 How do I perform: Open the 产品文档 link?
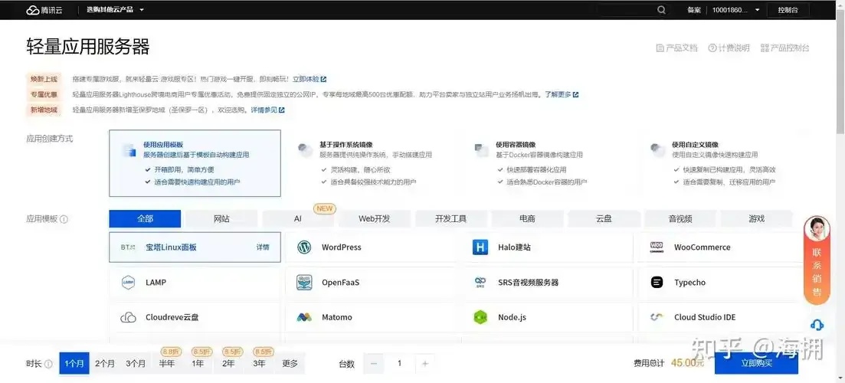point(677,48)
